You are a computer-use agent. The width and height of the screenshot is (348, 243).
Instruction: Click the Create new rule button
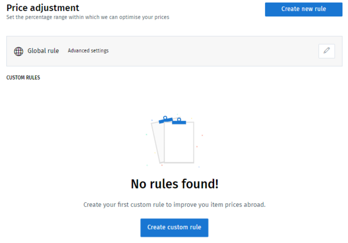click(x=304, y=9)
